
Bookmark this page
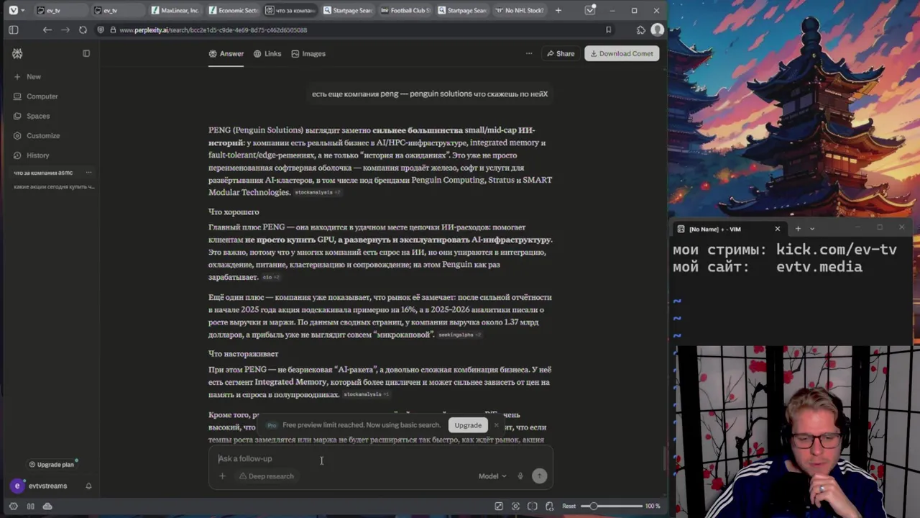click(x=608, y=30)
